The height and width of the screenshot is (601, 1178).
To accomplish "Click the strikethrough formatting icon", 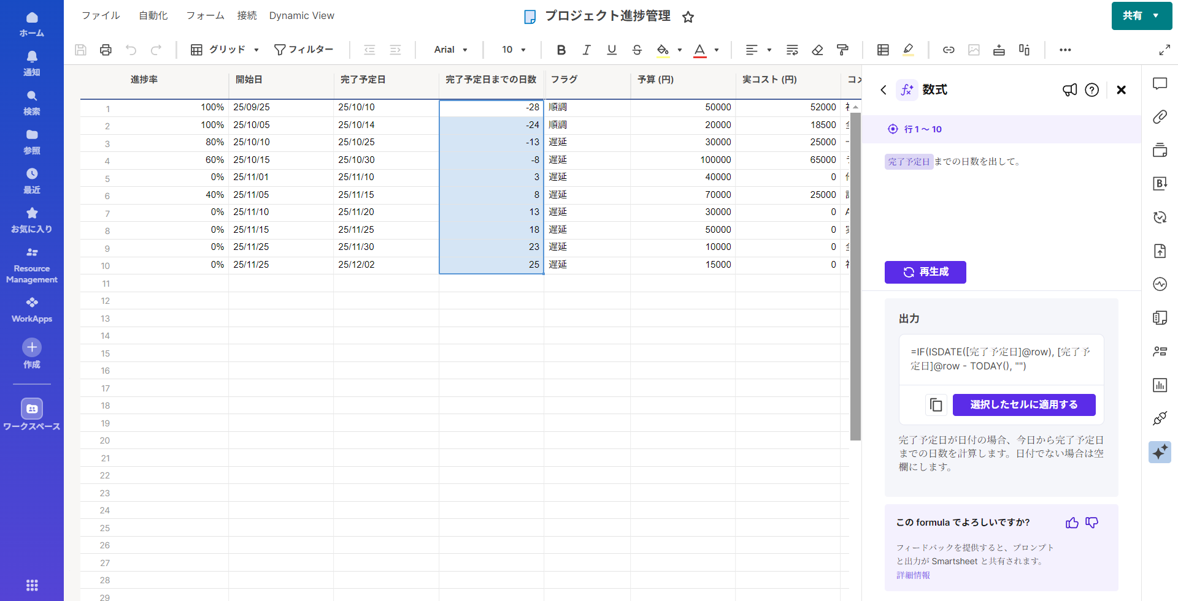I will pyautogui.click(x=637, y=50).
